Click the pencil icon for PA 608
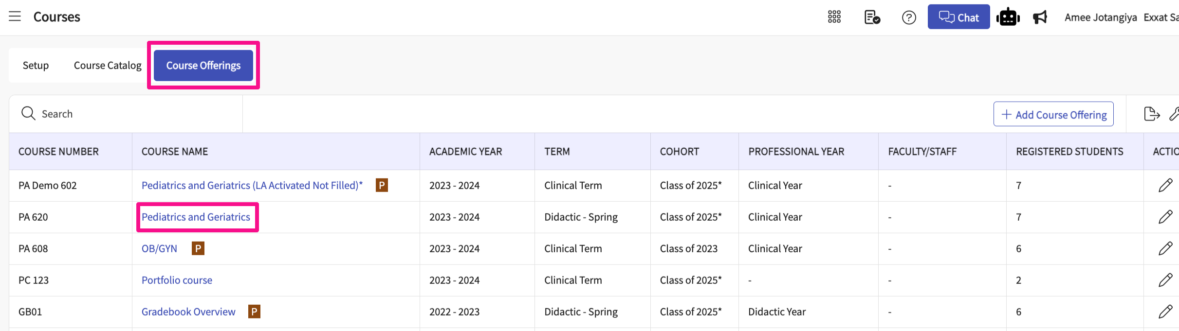1179x331 pixels. [x=1165, y=248]
